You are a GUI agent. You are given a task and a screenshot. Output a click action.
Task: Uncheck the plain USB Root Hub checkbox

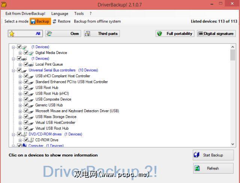(x=26, y=87)
